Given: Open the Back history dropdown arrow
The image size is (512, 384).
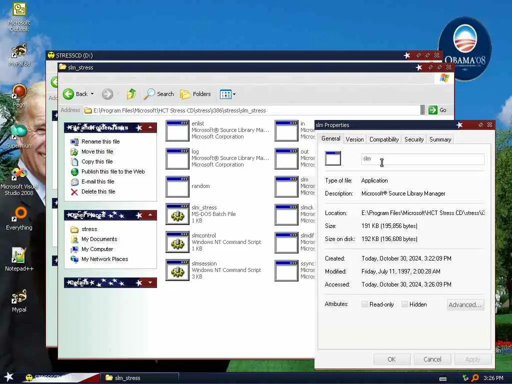Looking at the screenshot, I should tap(92, 94).
